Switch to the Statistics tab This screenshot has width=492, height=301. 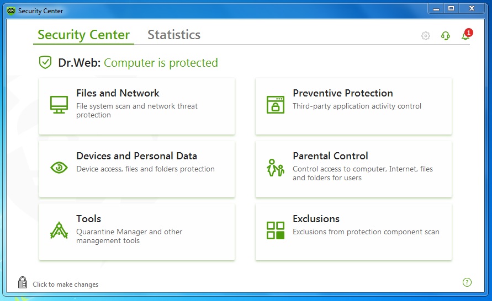(x=174, y=34)
